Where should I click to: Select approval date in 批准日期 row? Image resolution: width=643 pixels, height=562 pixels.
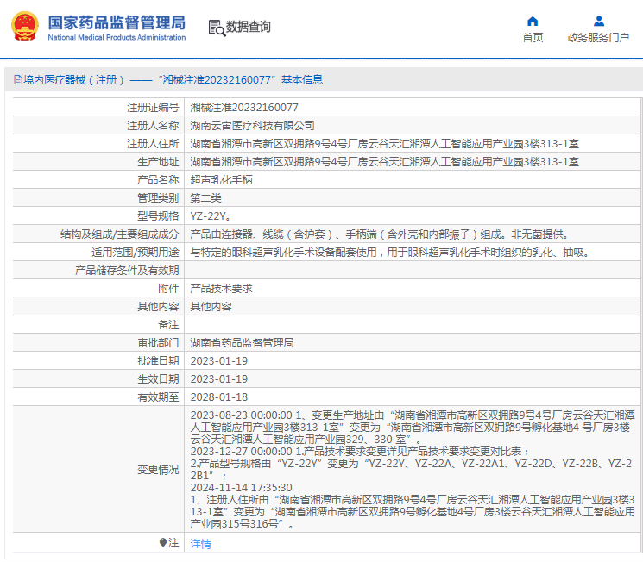(x=219, y=361)
